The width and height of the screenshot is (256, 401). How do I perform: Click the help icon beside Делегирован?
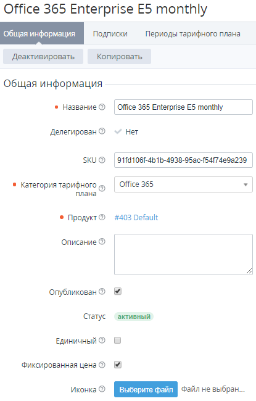[102, 131]
